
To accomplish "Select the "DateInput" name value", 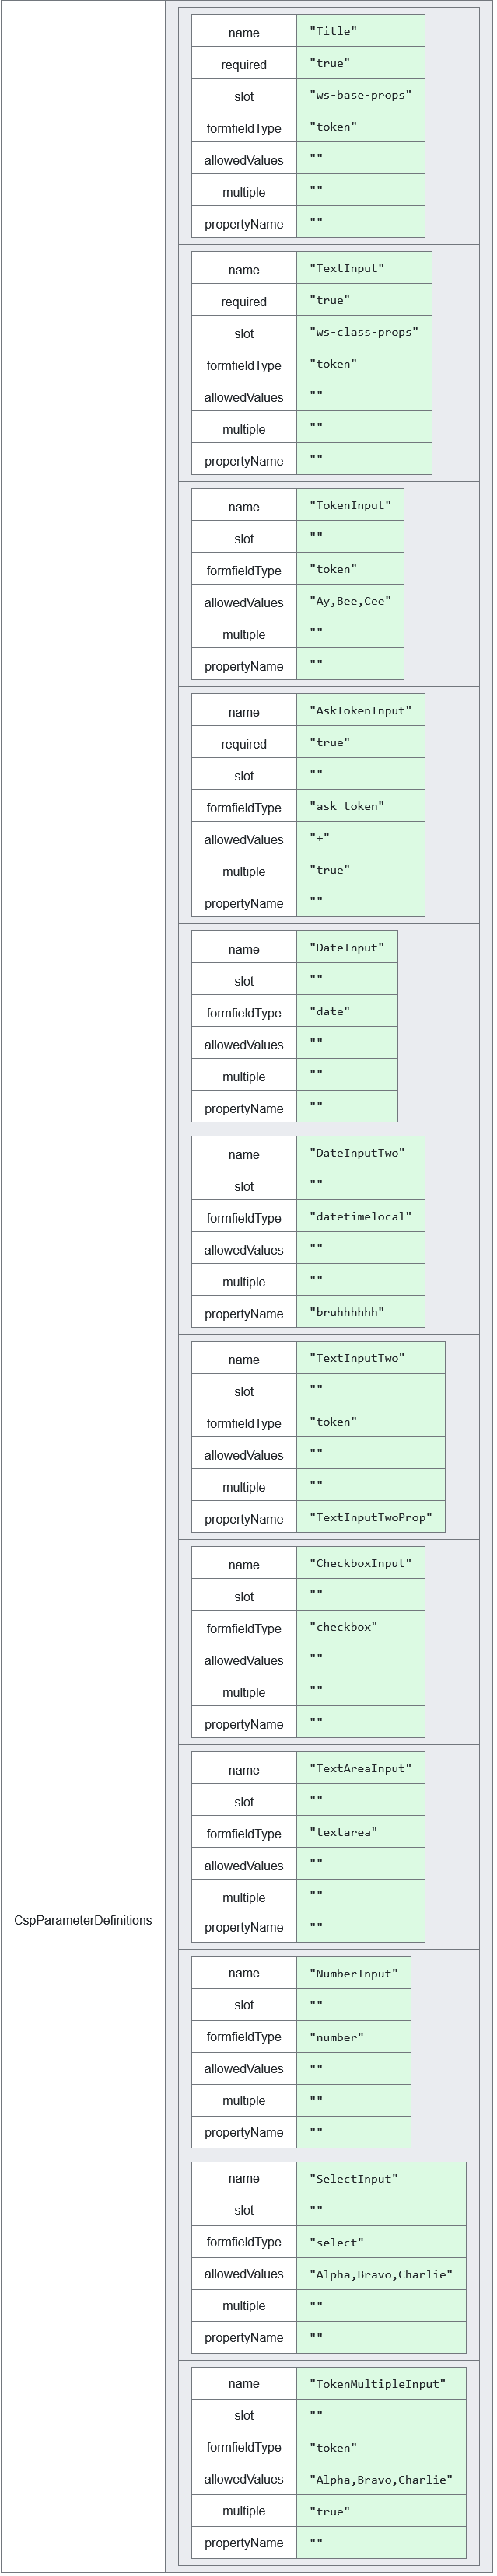I will pyautogui.click(x=346, y=947).
